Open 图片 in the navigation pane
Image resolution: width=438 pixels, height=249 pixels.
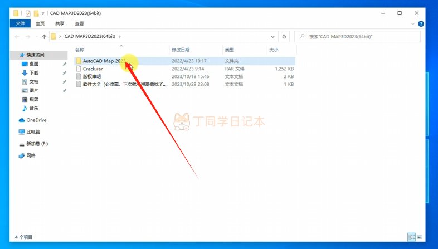34,91
